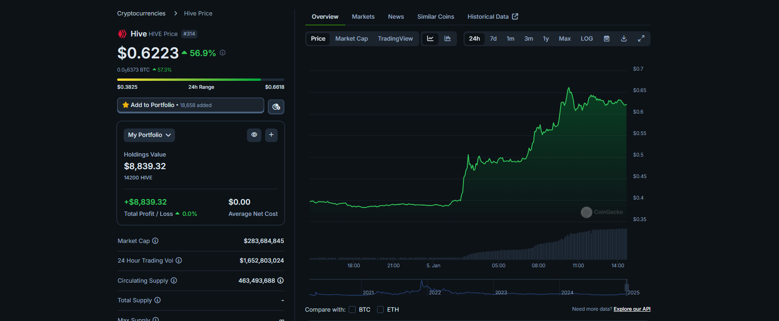Image resolution: width=779 pixels, height=321 pixels.
Task: Click Add to Portfolio button
Action: click(x=190, y=105)
